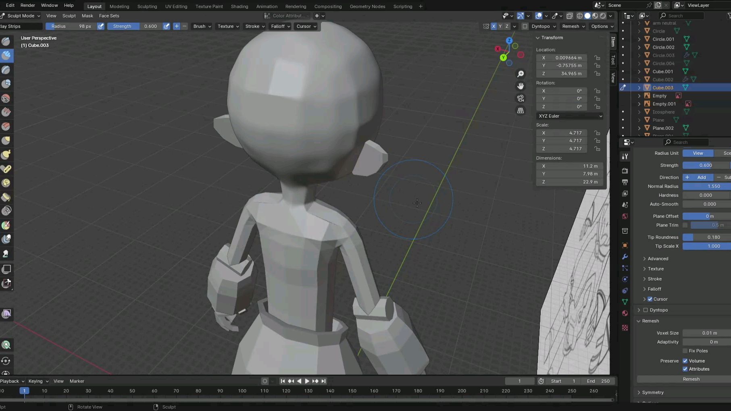Expand the Symmetry panel
Image resolution: width=731 pixels, height=411 pixels.
pyautogui.click(x=652, y=392)
